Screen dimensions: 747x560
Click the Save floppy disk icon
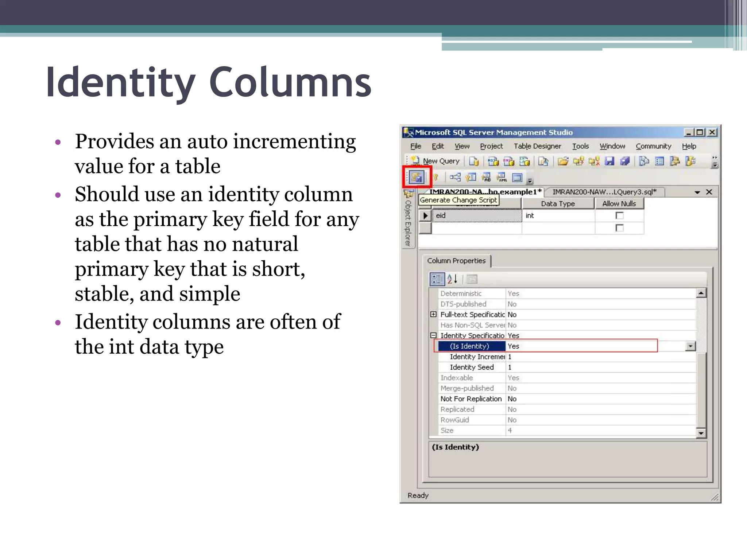tap(609, 161)
